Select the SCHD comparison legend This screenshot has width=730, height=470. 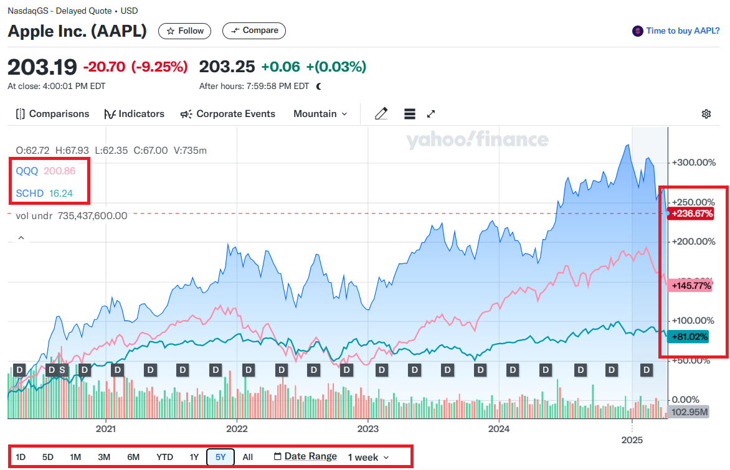coord(44,193)
